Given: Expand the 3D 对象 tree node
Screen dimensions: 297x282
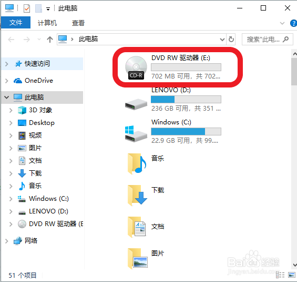Looking at the screenshot, I should (x=11, y=110).
